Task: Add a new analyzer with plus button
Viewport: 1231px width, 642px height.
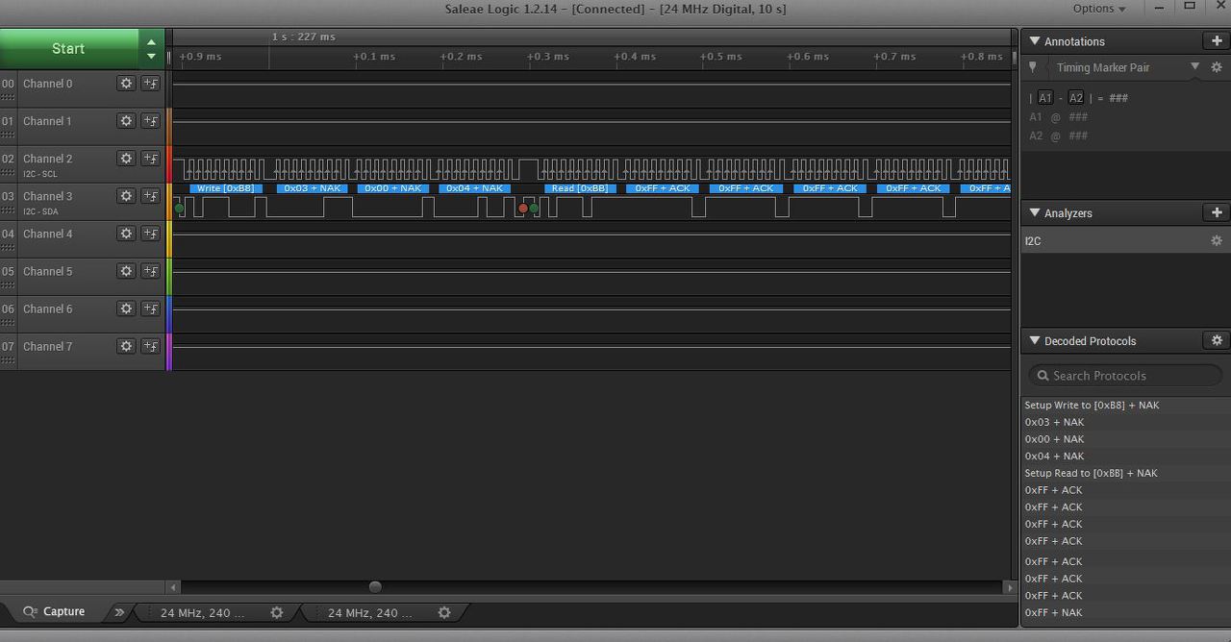Action: (1217, 212)
